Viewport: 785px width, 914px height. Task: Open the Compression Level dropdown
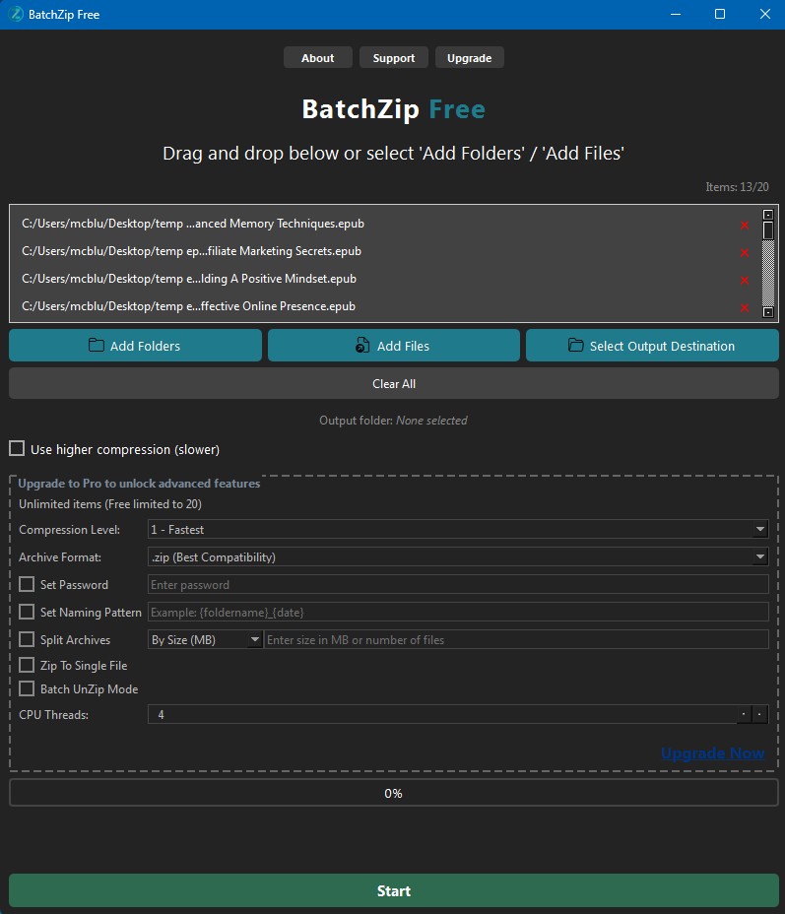click(x=458, y=529)
